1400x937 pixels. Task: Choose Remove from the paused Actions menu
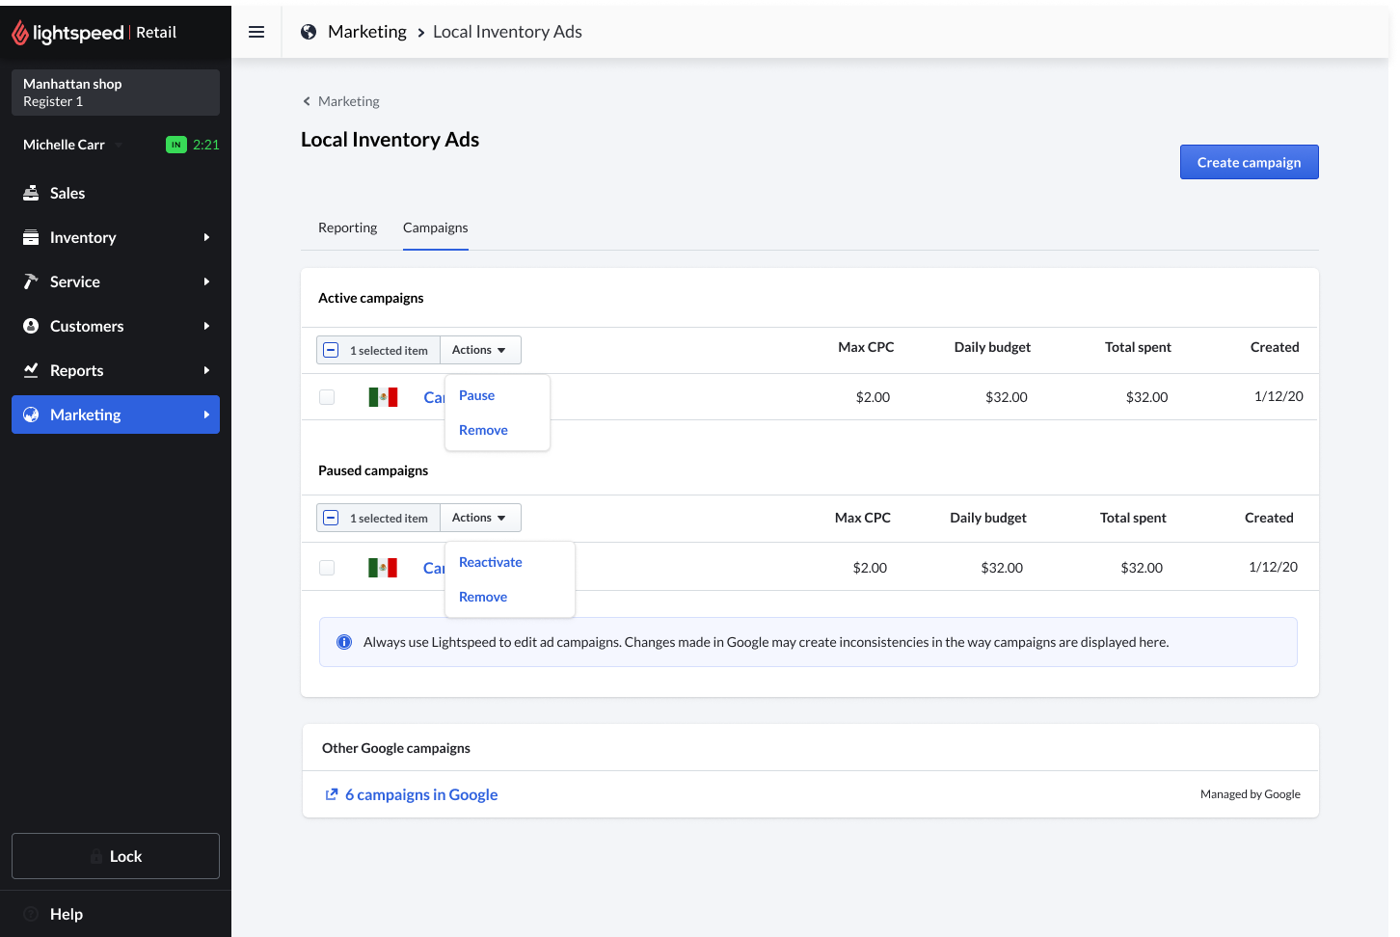pyautogui.click(x=483, y=597)
